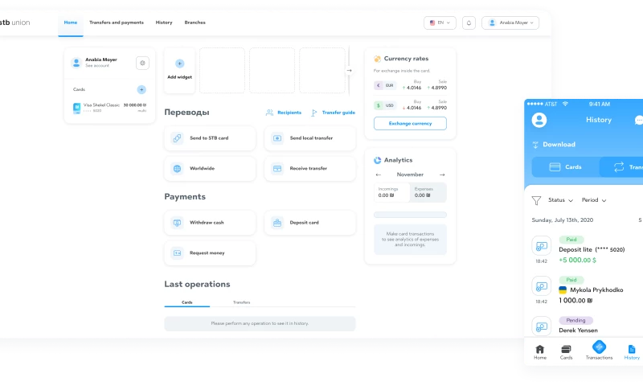Click the Send to STB card button
The height and width of the screenshot is (386, 643).
[x=210, y=138]
